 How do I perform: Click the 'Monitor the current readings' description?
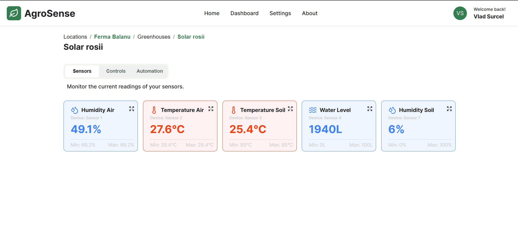coord(125,87)
